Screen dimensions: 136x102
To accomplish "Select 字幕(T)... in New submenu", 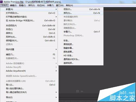I will 81,32.
